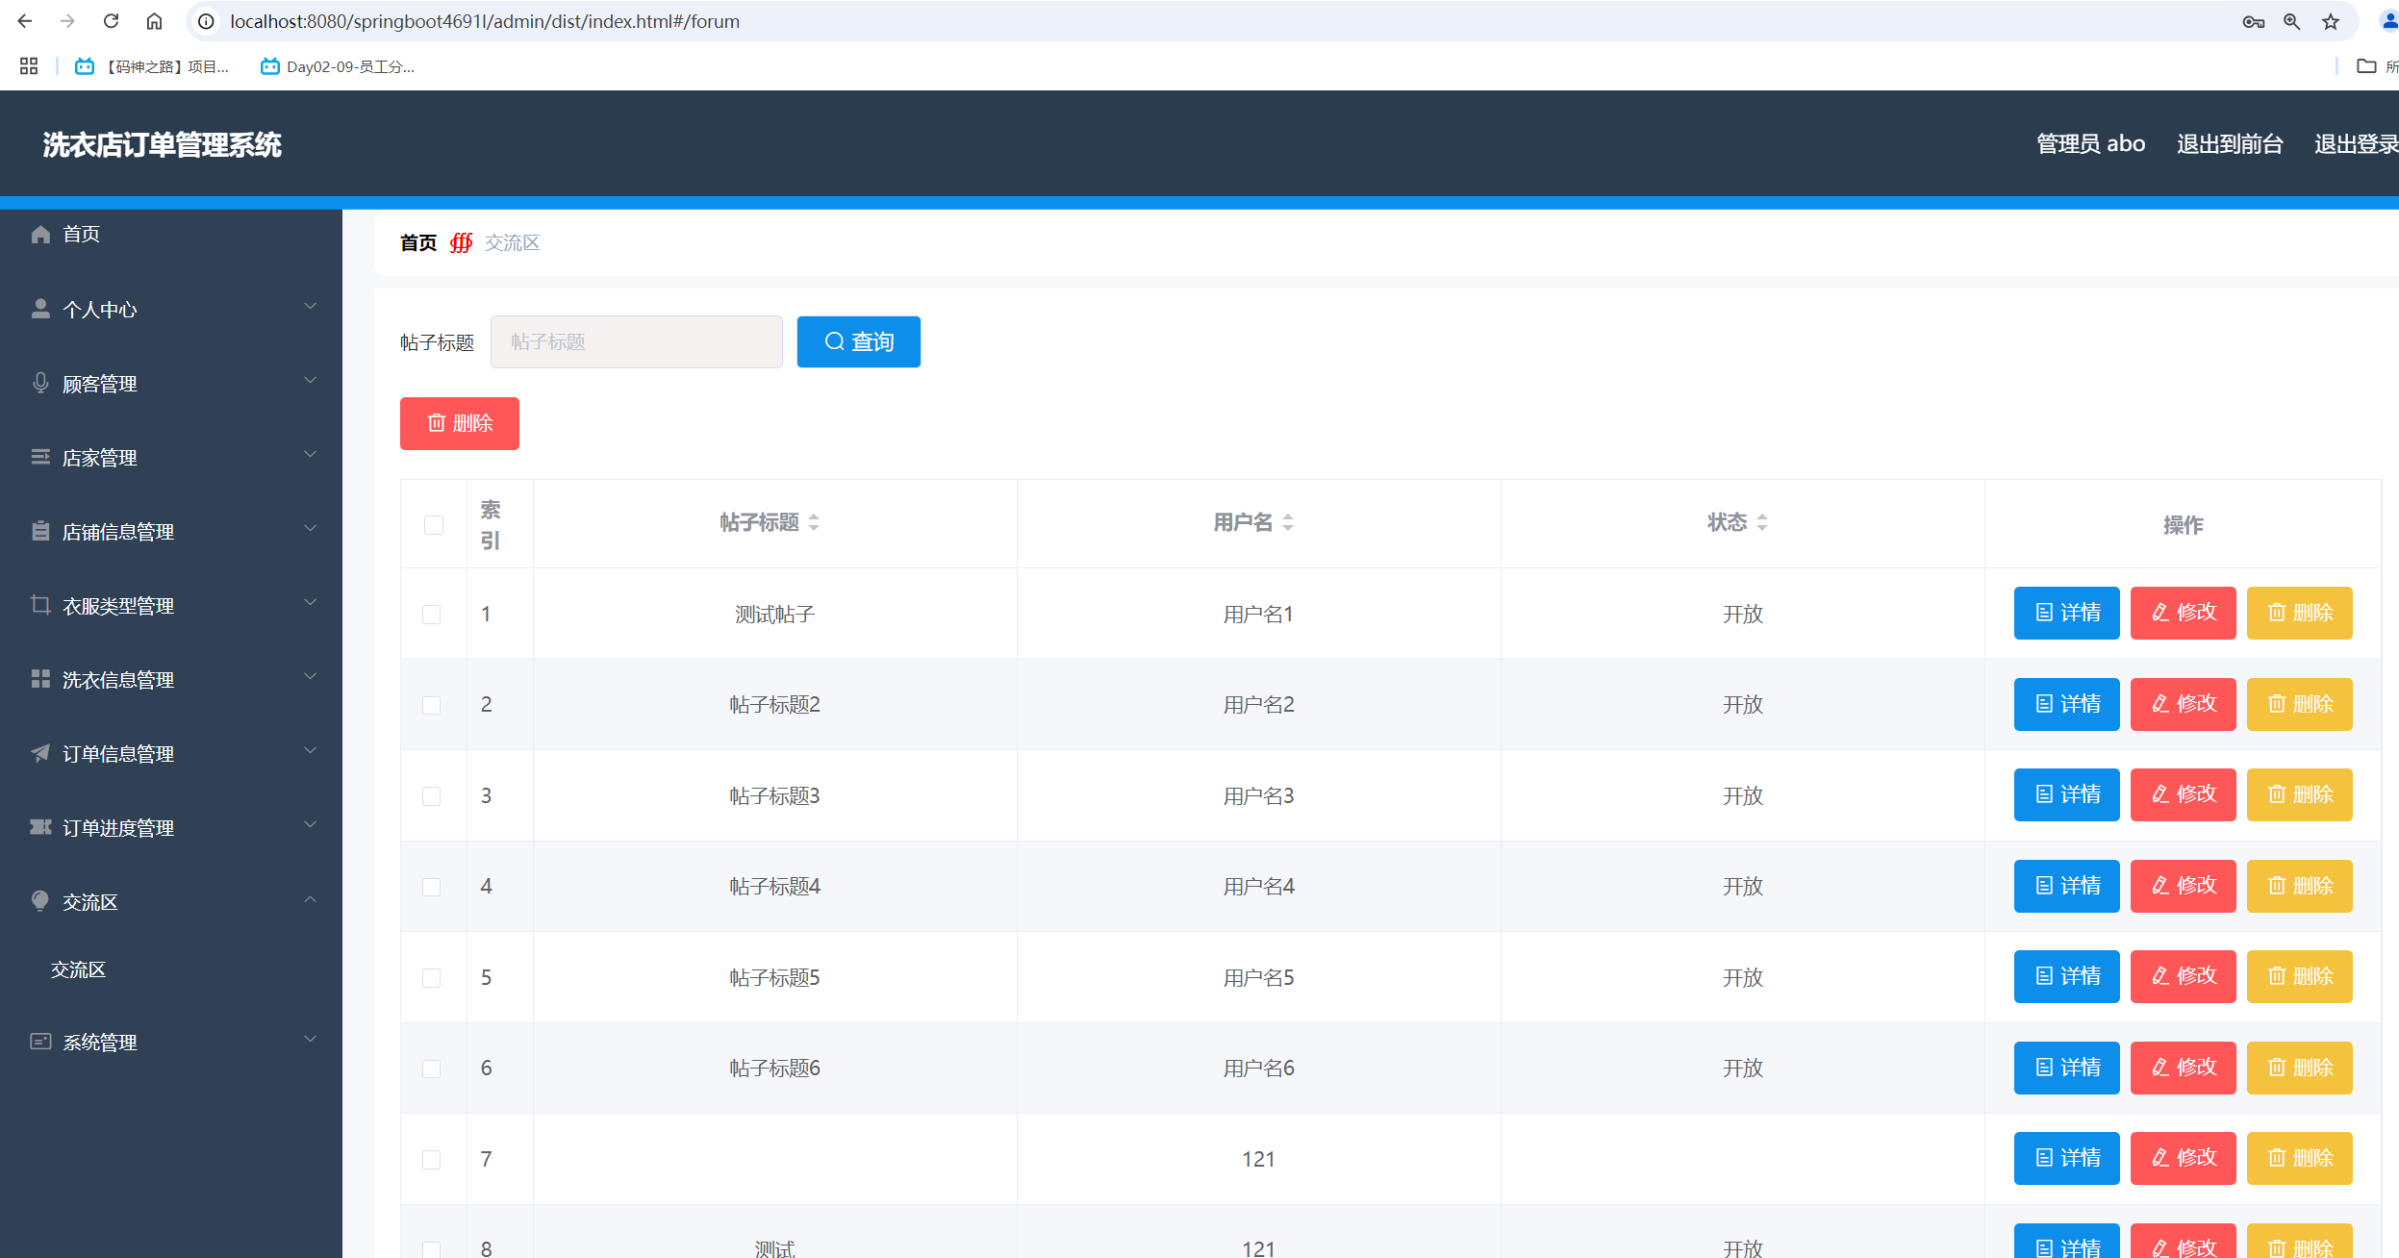
Task: Select the checkbox for 帖子标题4 row
Action: coord(432,887)
